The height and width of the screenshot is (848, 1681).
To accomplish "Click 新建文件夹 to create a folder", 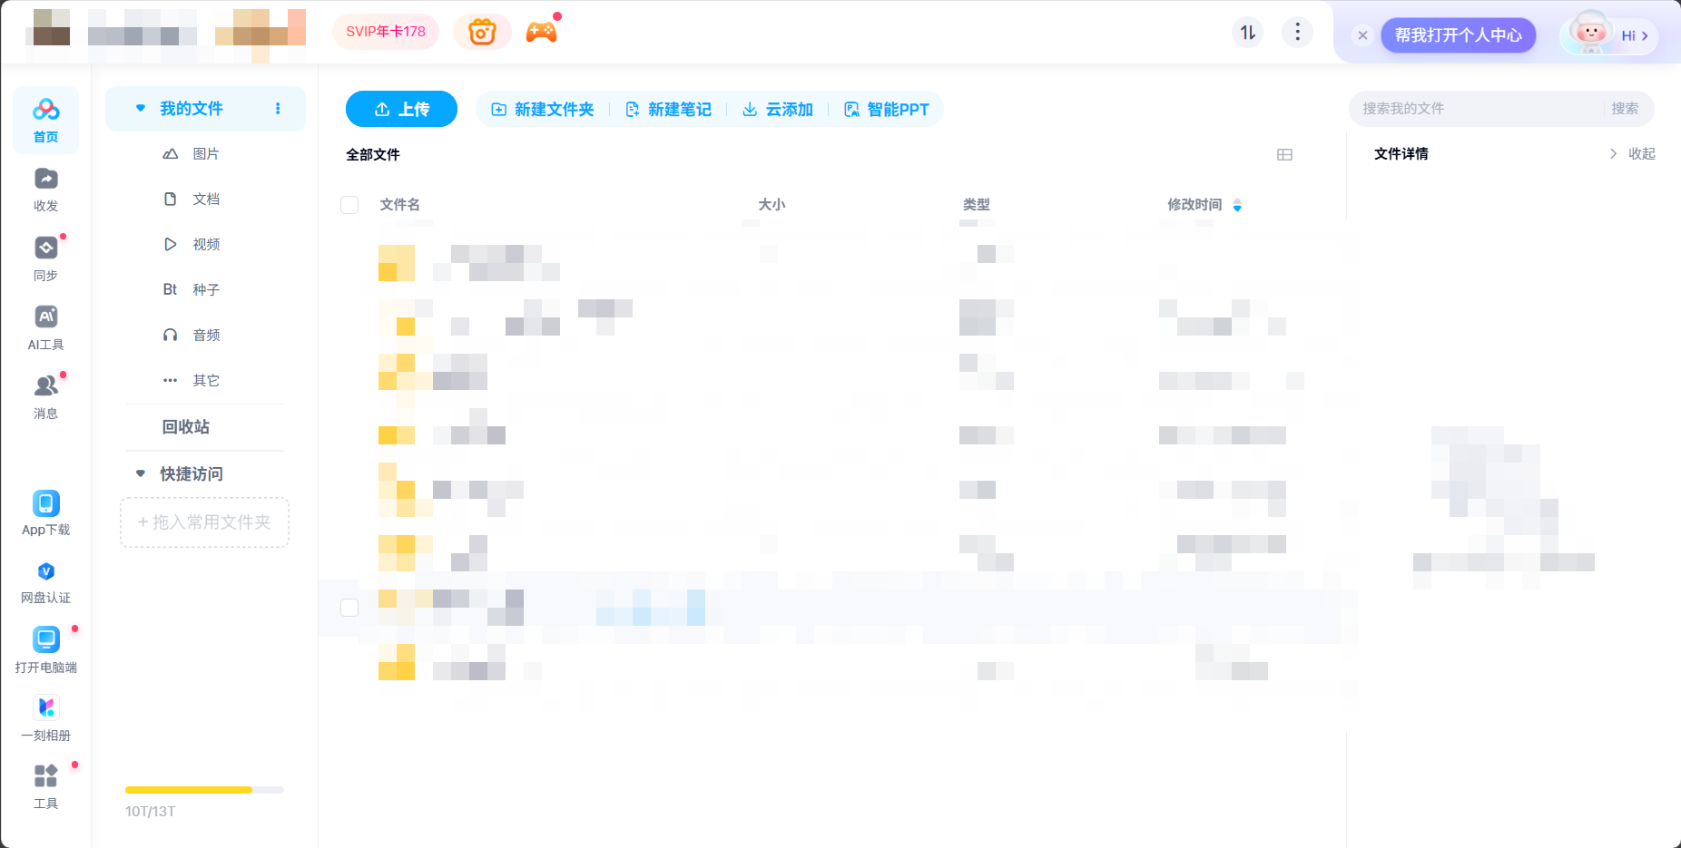I will click(543, 110).
